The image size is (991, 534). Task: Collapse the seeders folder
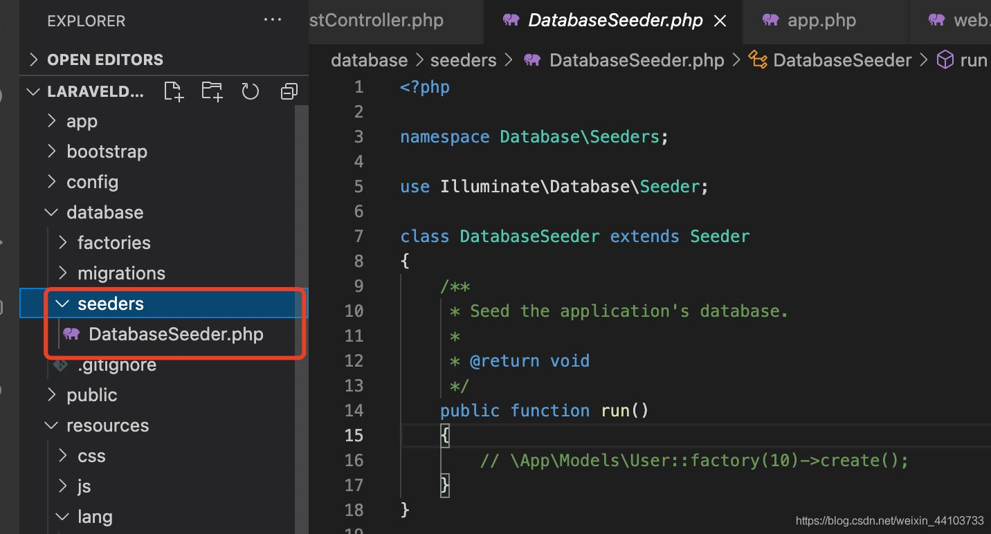coord(63,304)
